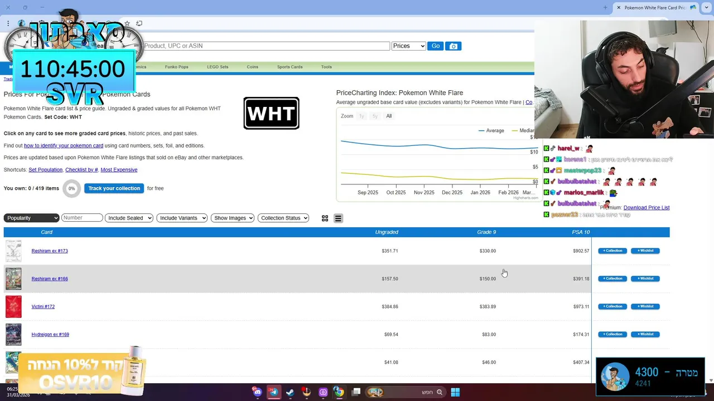Screen dimensions: 714x401
Task: Open Telegram from the taskbar
Action: 273,392
